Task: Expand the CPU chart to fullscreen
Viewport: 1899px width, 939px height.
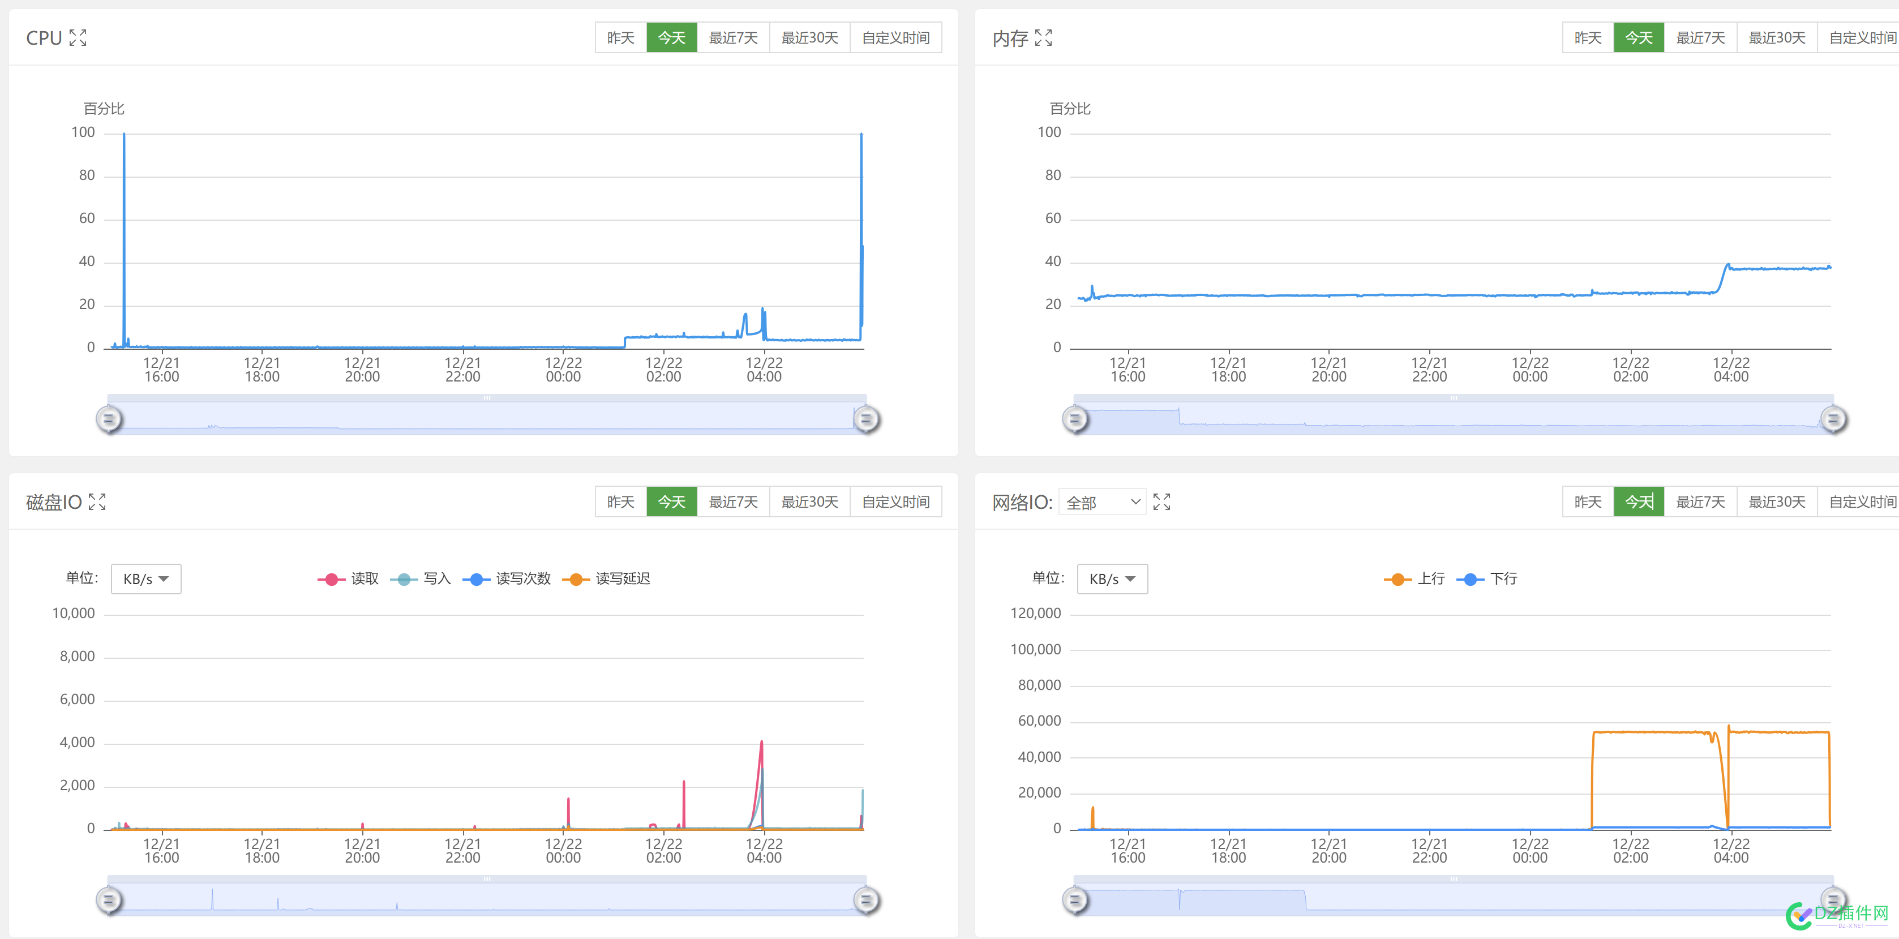Action: pyautogui.click(x=78, y=37)
